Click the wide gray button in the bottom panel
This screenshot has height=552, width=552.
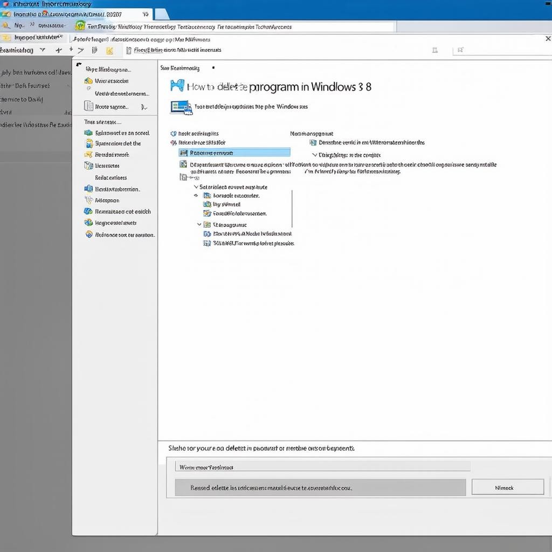320,487
